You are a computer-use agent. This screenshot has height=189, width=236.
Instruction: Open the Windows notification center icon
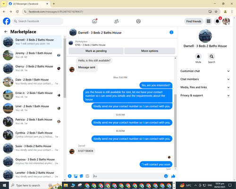pyautogui.click(x=230, y=185)
